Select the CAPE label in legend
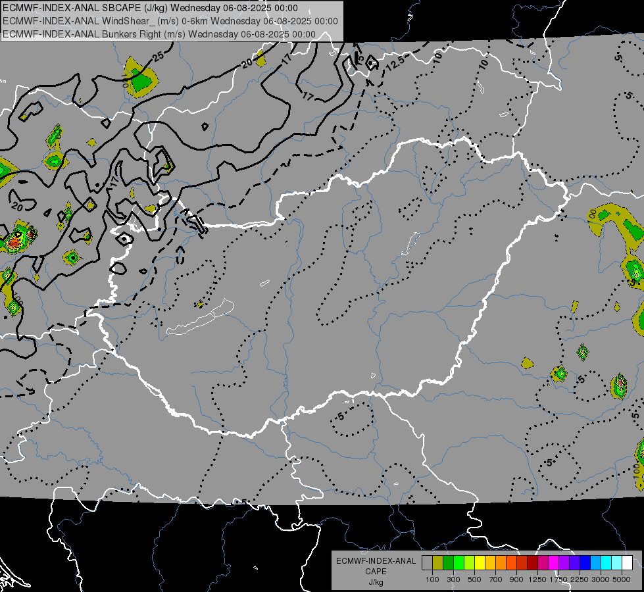 click(376, 571)
